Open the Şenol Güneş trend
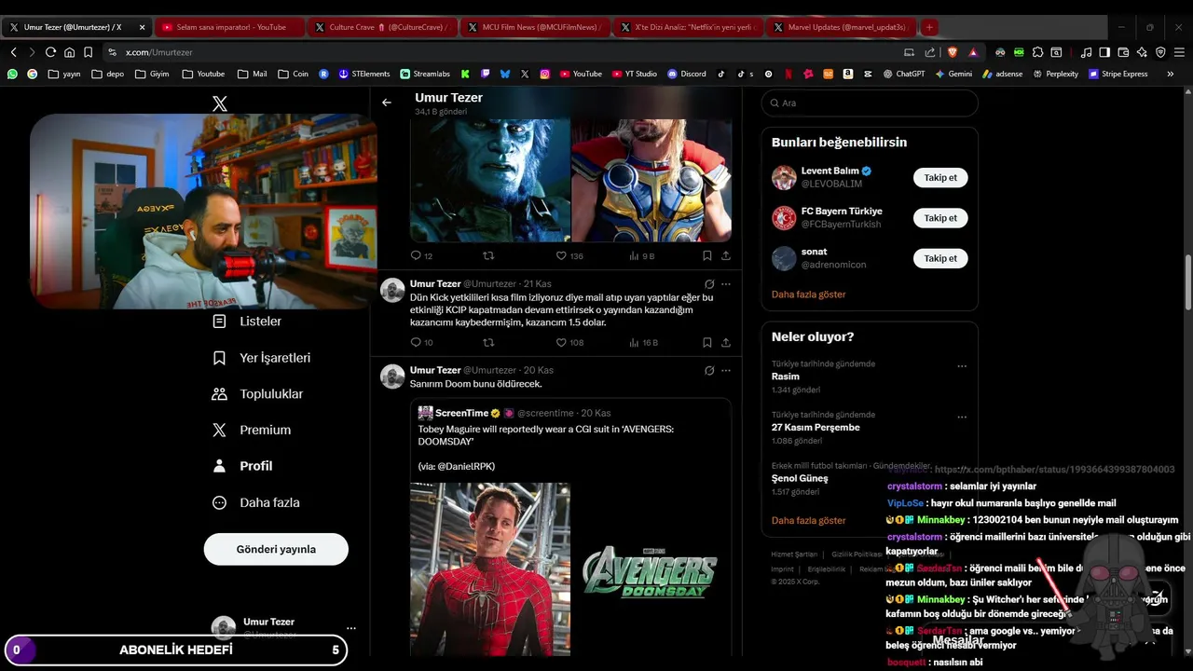The width and height of the screenshot is (1193, 671). [x=800, y=478]
